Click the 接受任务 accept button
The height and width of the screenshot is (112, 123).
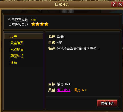click(x=107, y=103)
